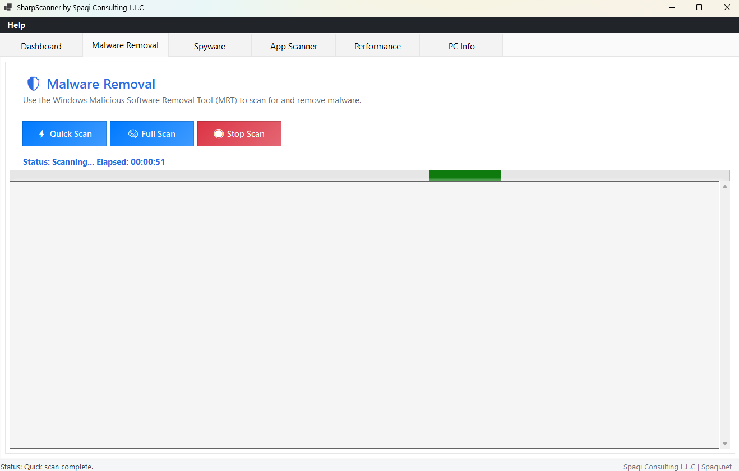Viewport: 739px width, 471px height.
Task: Open the App Scanner tab
Action: [294, 47]
